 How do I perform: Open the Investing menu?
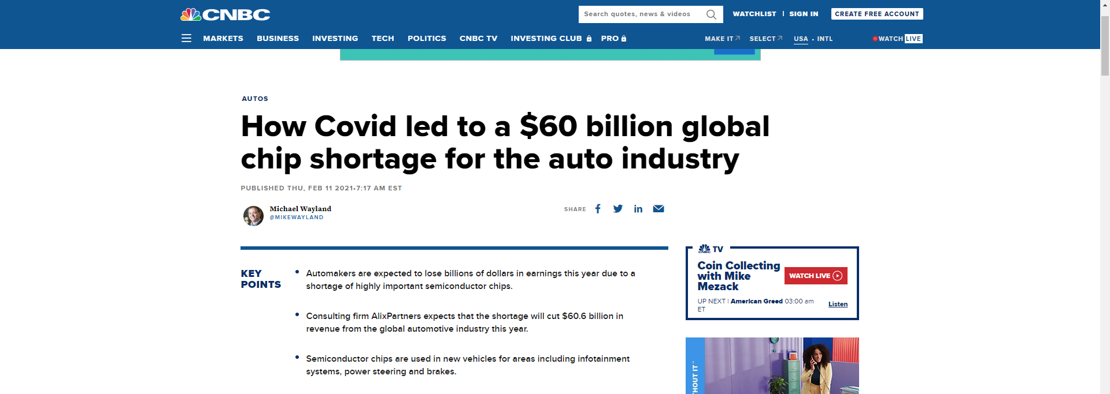point(335,39)
